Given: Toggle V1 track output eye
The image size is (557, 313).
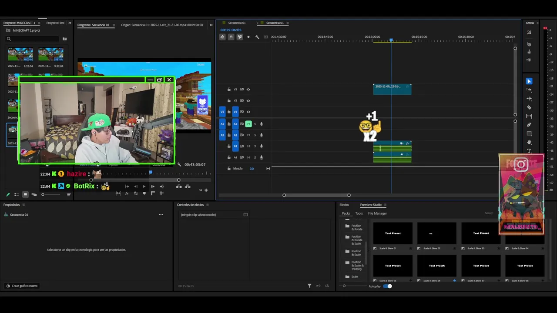Looking at the screenshot, I should (x=248, y=112).
